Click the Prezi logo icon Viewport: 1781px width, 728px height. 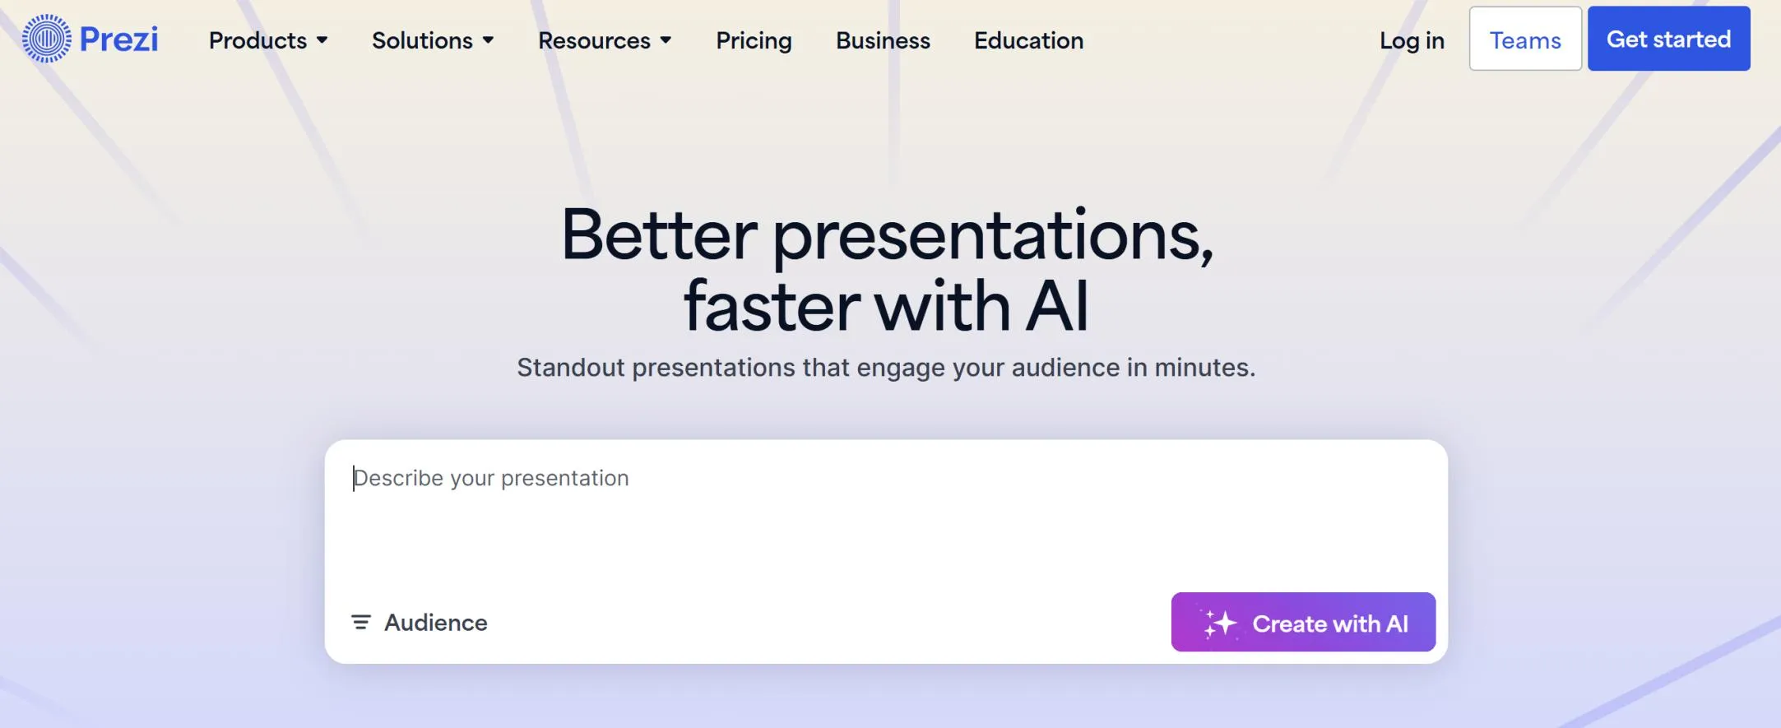point(47,39)
